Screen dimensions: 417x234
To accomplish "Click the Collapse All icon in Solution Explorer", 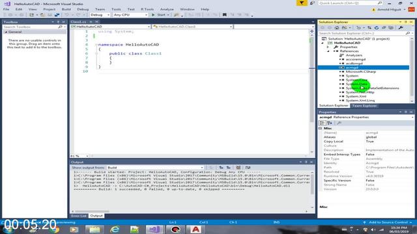I will (x=384, y=27).
